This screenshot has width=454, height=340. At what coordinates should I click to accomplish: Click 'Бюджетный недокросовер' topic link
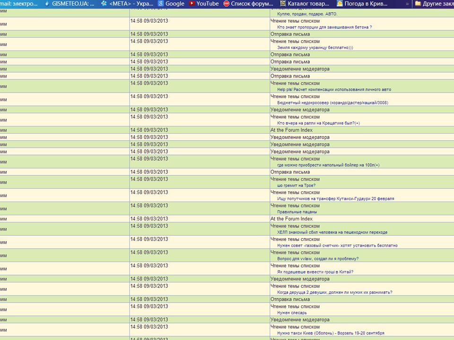(x=332, y=103)
